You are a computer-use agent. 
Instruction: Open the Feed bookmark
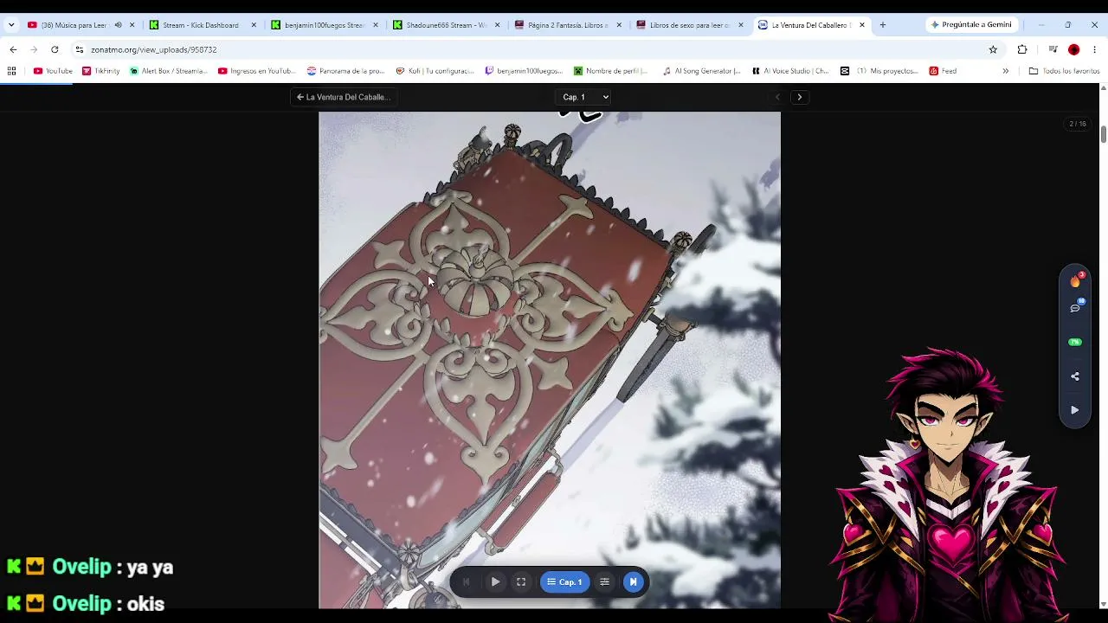tap(943, 71)
